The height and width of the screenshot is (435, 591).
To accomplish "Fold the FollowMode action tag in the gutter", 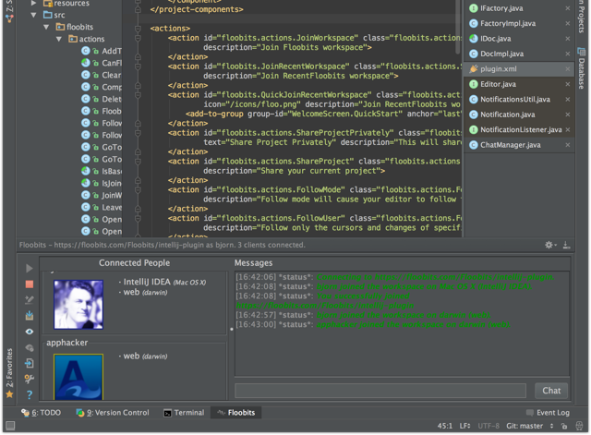I will (138, 189).
